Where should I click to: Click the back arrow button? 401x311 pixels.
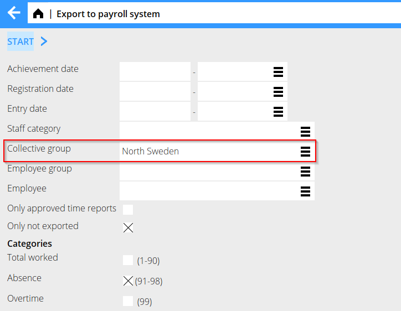pos(13,13)
